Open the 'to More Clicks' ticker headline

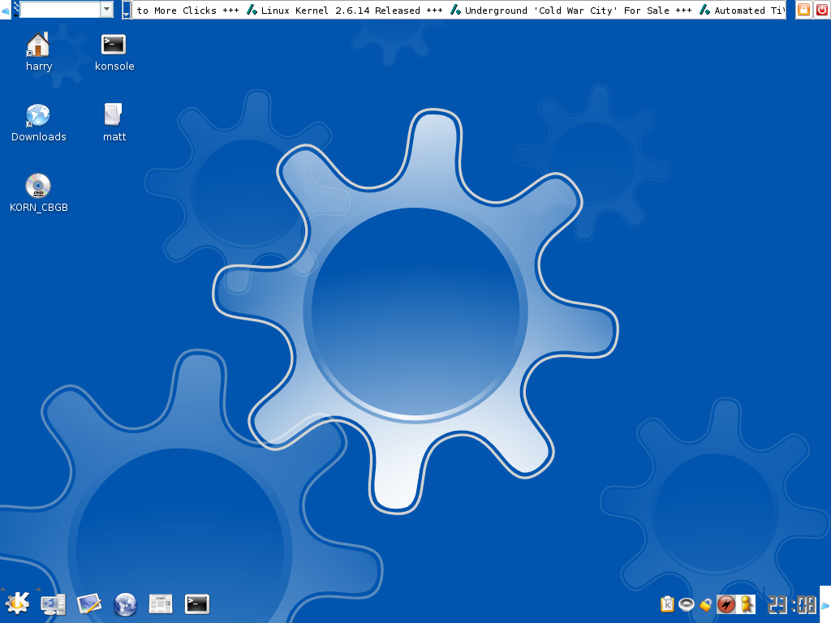pos(176,10)
